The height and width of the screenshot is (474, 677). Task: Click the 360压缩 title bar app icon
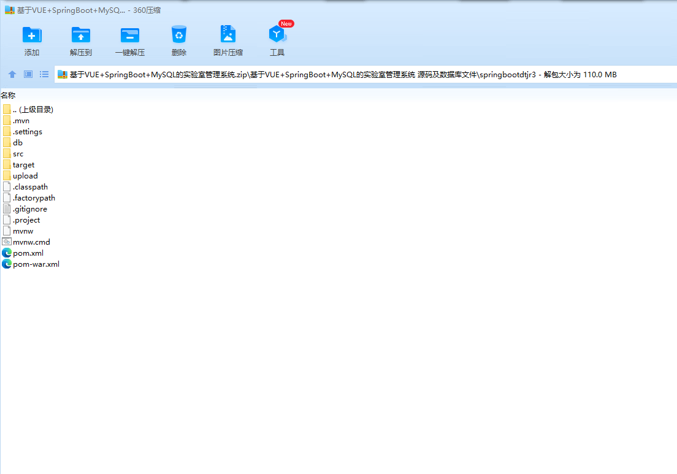pyautogui.click(x=9, y=10)
